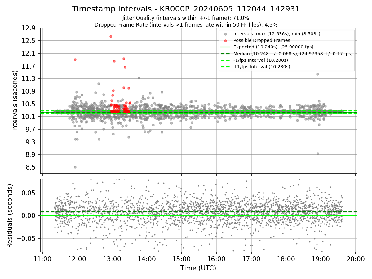
Task: Click legend entry "Possible Dropped Frames"
Action: (x=262, y=40)
